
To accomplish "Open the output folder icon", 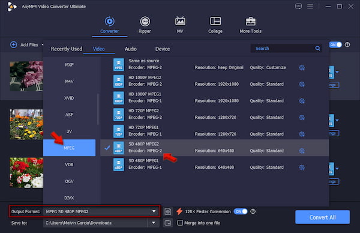I will pyautogui.click(x=168, y=223).
